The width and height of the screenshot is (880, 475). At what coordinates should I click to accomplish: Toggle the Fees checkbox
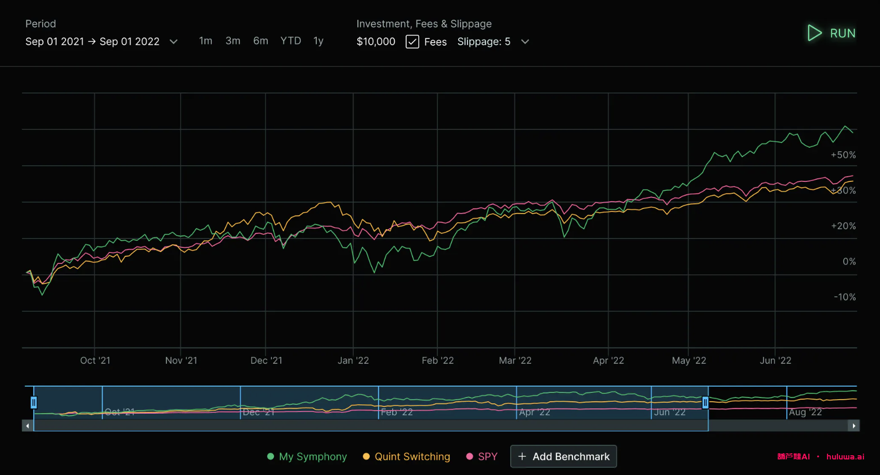tap(412, 42)
